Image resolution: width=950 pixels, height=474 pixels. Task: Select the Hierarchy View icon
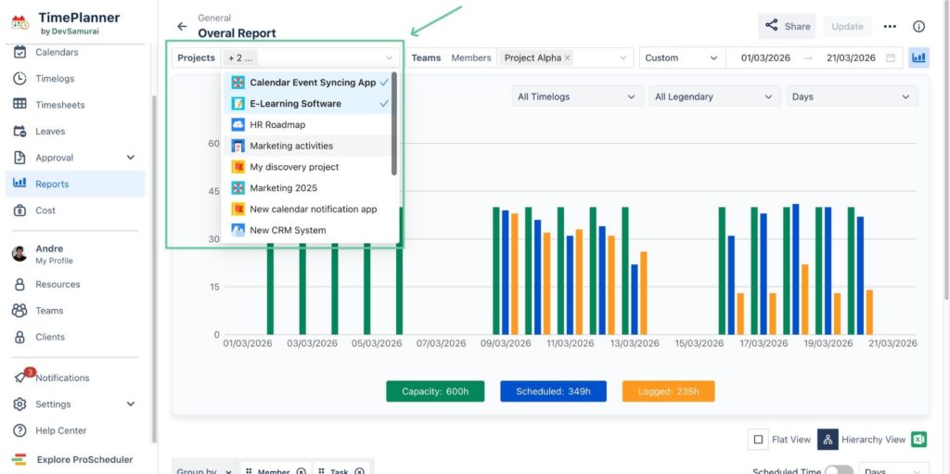pos(828,440)
